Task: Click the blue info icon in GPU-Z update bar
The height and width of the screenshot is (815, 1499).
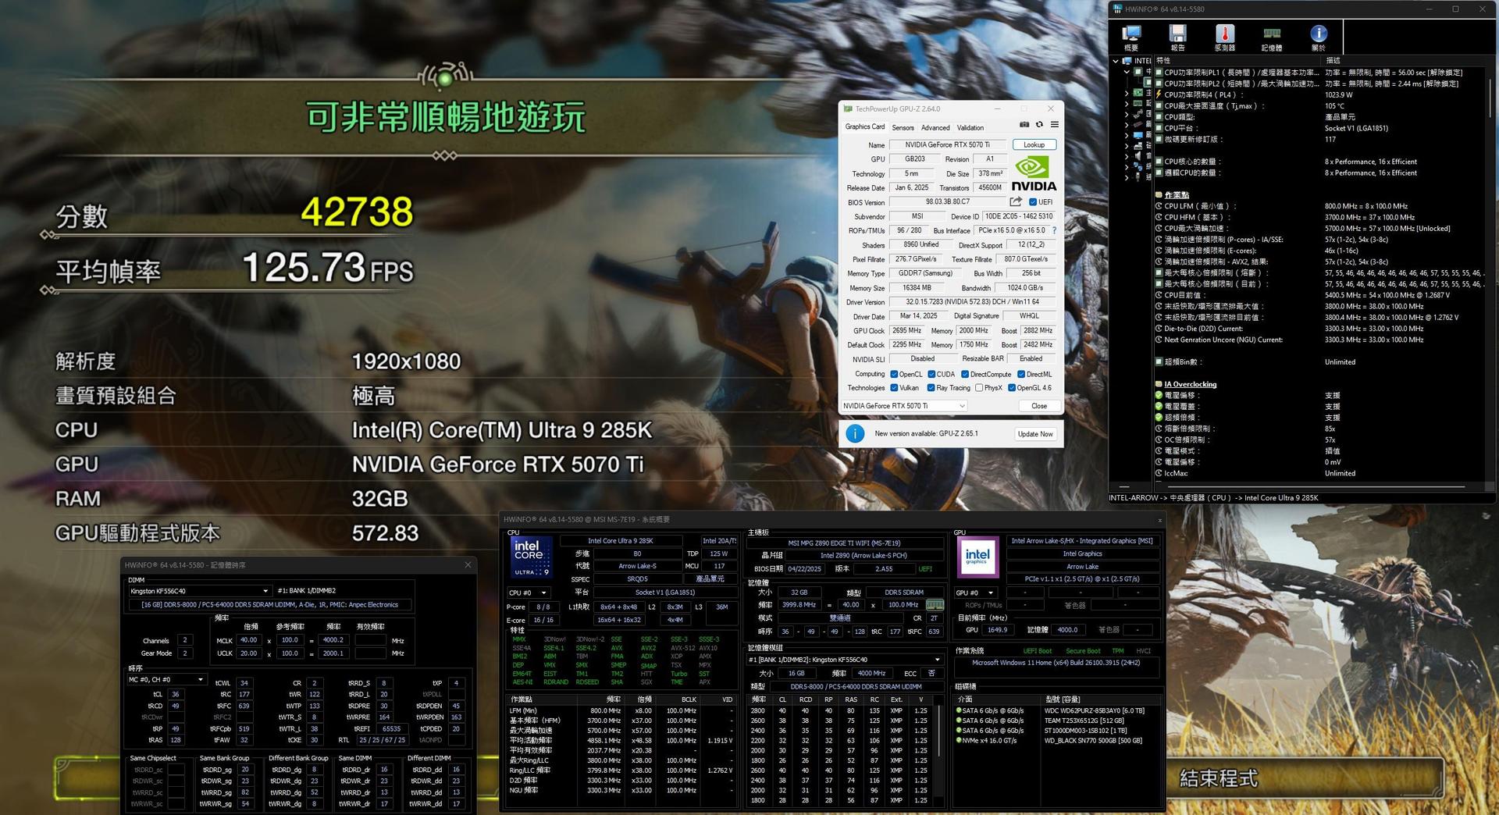Action: [855, 433]
